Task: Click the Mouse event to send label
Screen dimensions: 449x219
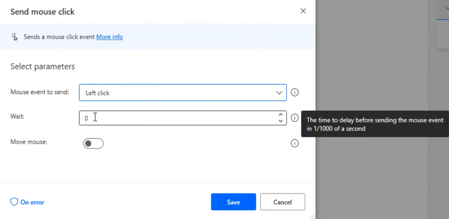Action: [x=39, y=92]
